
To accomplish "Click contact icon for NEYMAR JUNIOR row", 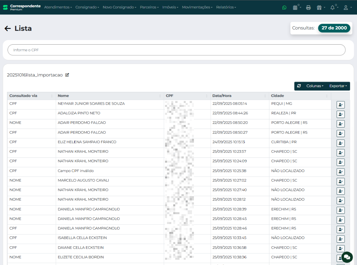I will [340, 105].
